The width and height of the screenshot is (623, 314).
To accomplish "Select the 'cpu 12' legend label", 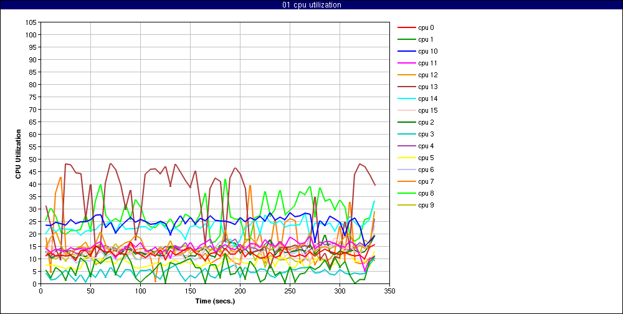I will pos(427,75).
